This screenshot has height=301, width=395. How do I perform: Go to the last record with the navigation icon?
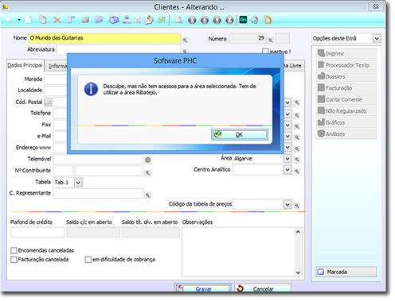pyautogui.click(x=229, y=20)
